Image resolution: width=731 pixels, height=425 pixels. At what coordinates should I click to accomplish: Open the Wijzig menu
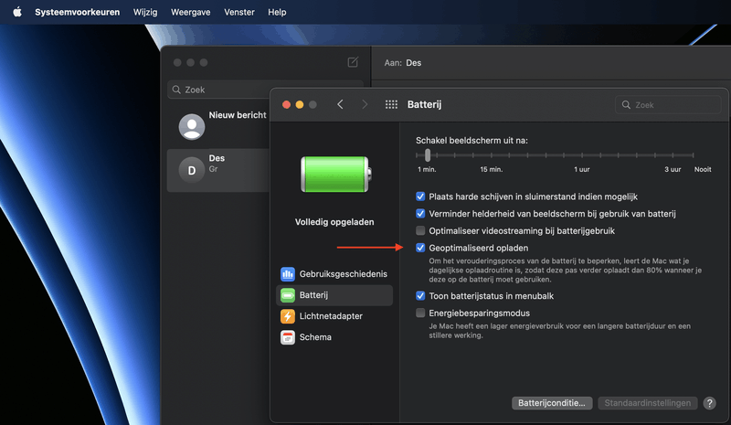click(145, 12)
